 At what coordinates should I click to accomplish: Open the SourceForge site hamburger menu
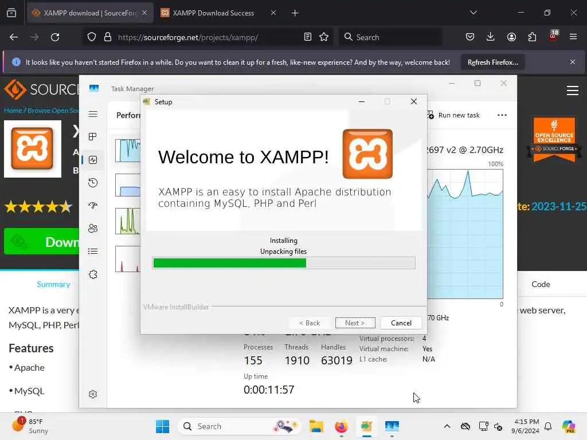coord(573,91)
